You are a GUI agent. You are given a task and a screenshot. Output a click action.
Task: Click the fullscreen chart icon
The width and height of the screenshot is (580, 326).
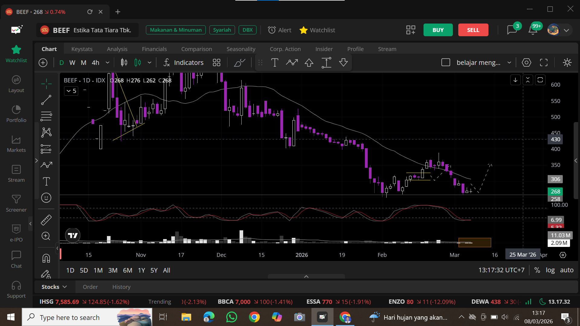tap(544, 62)
